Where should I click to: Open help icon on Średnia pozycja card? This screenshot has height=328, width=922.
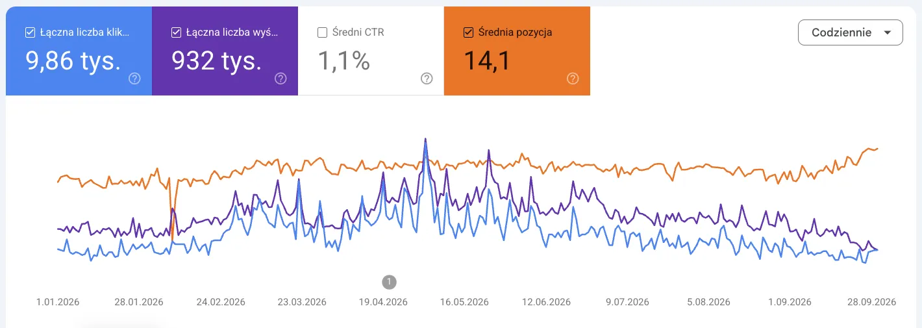[573, 79]
